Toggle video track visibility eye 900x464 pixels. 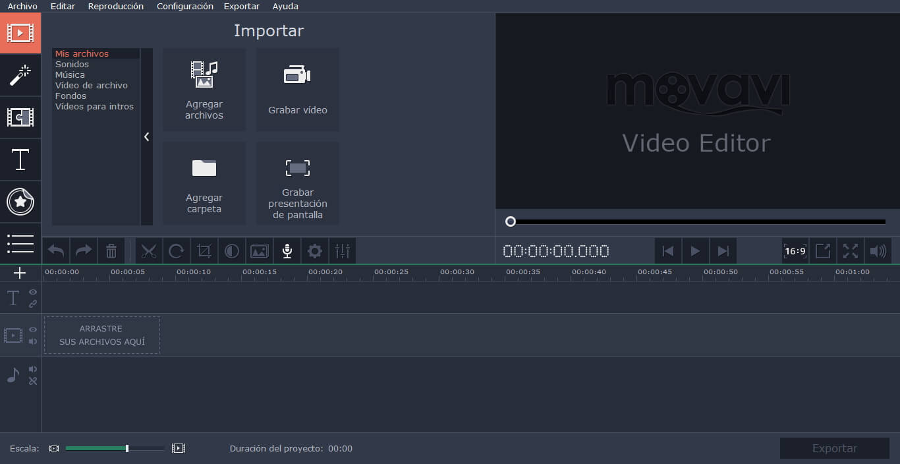pos(33,330)
